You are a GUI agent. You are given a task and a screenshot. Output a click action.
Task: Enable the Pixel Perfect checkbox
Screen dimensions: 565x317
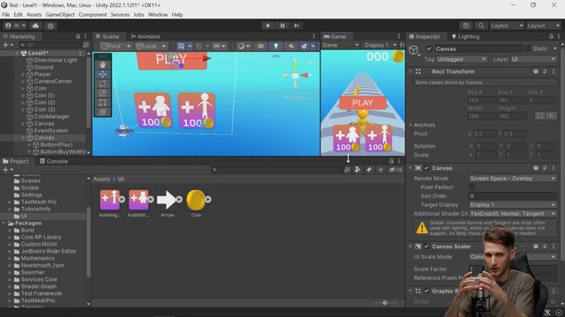coord(471,188)
